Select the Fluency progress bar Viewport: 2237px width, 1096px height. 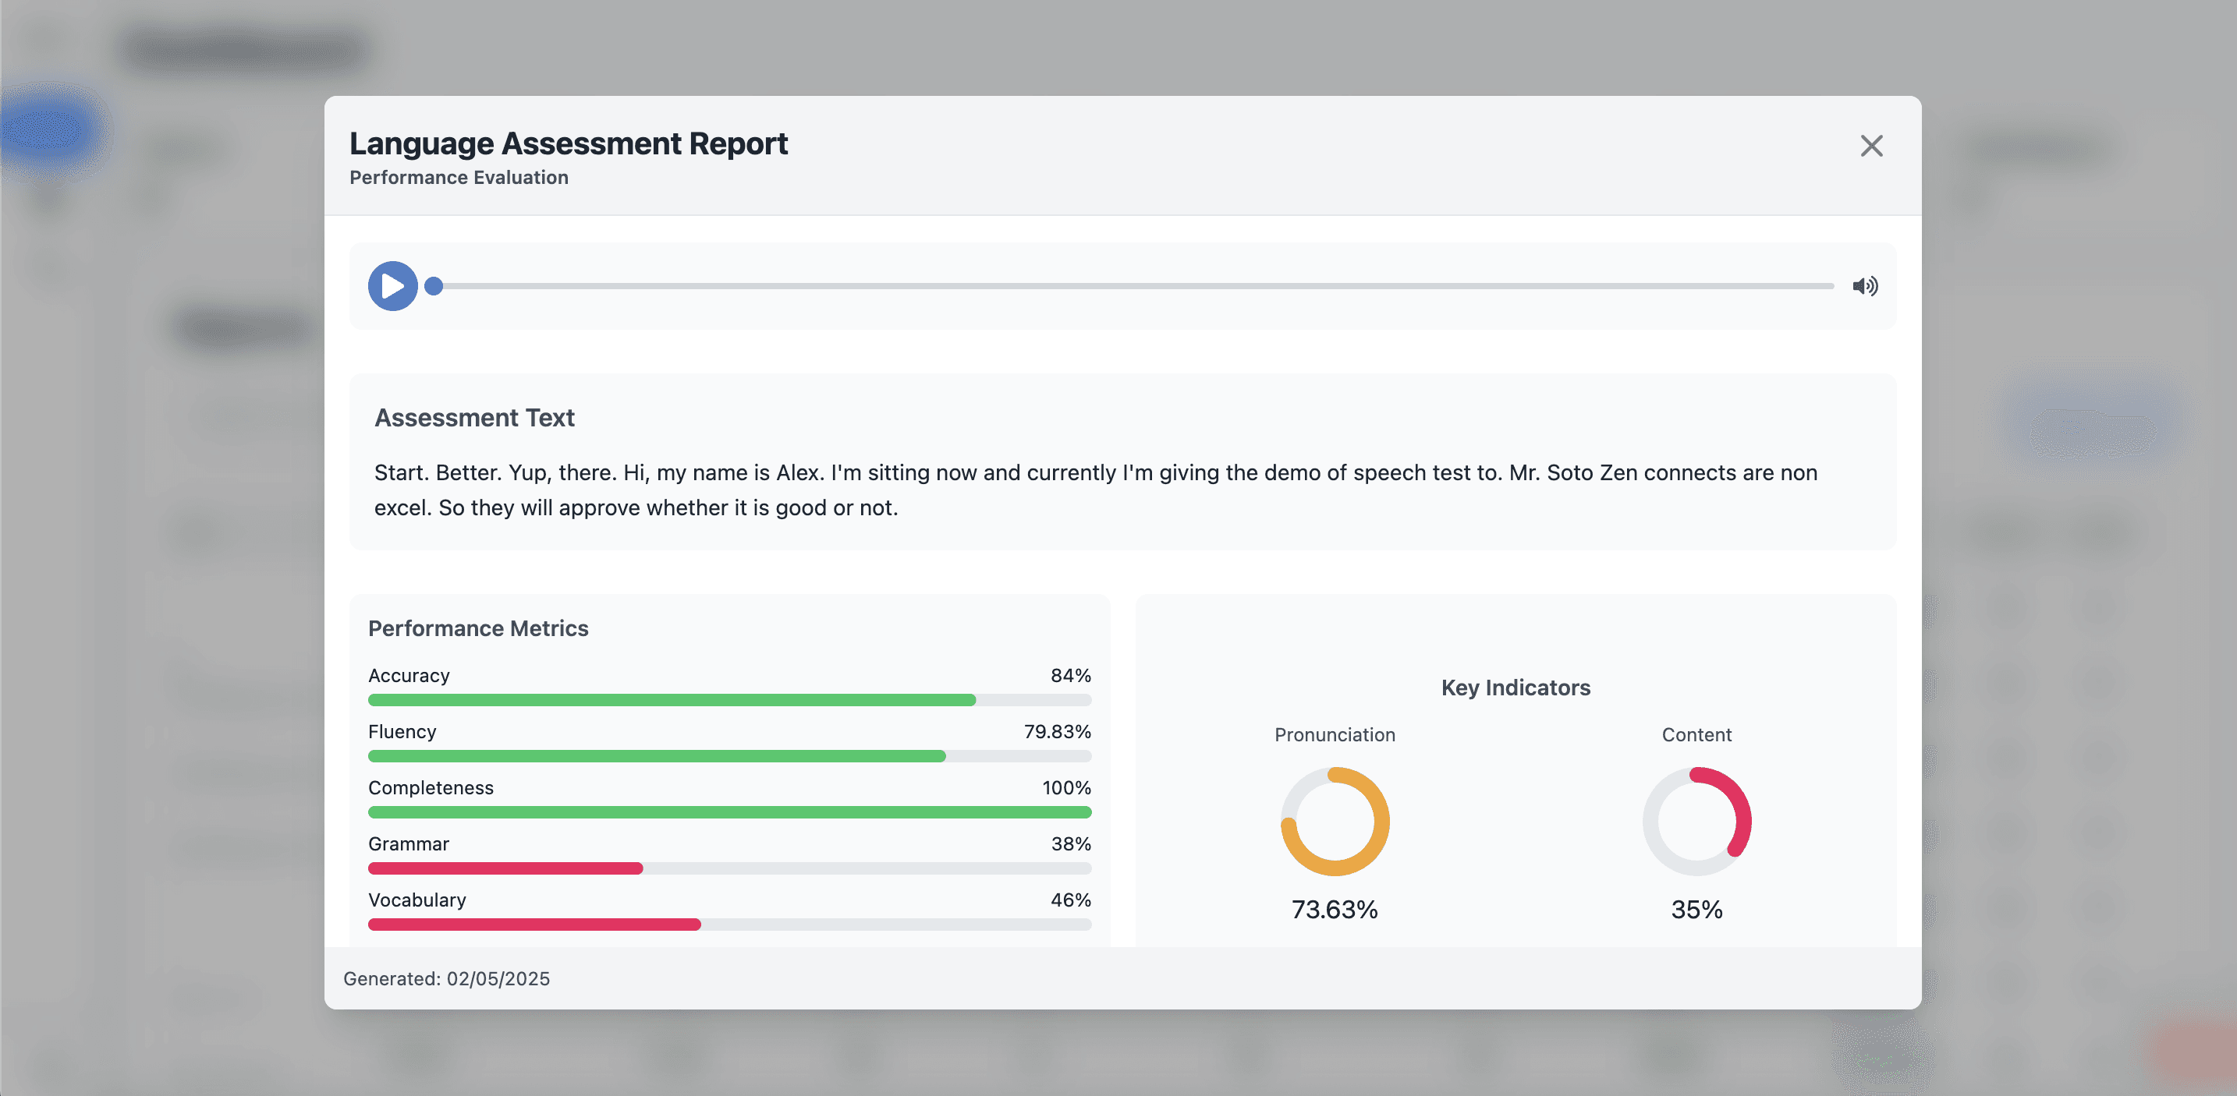pyautogui.click(x=729, y=756)
